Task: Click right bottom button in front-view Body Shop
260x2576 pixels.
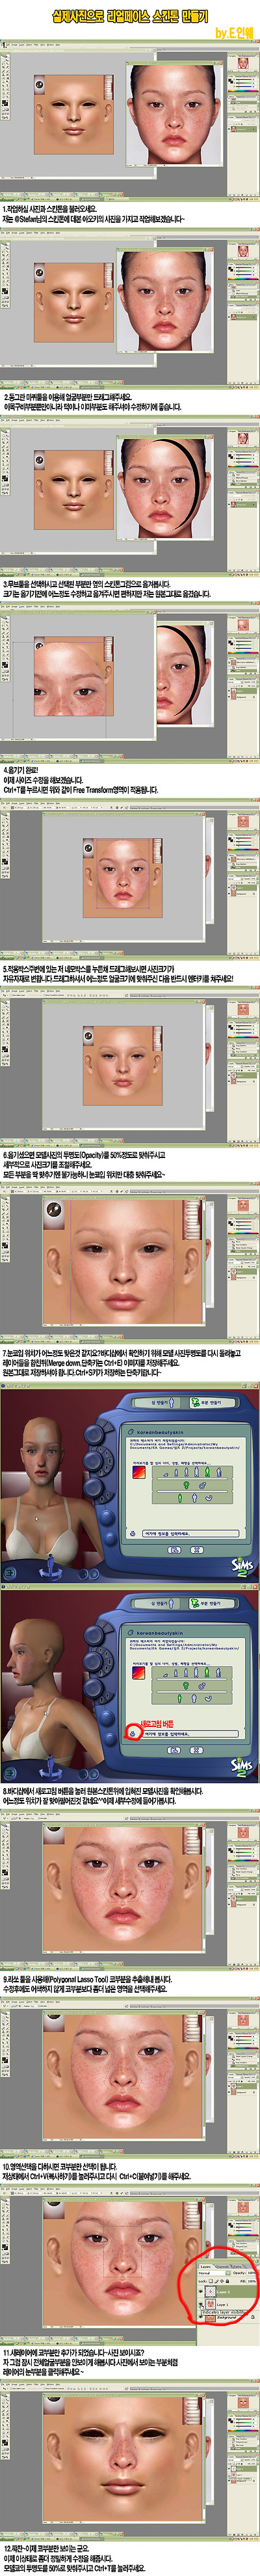Action: tap(196, 1549)
